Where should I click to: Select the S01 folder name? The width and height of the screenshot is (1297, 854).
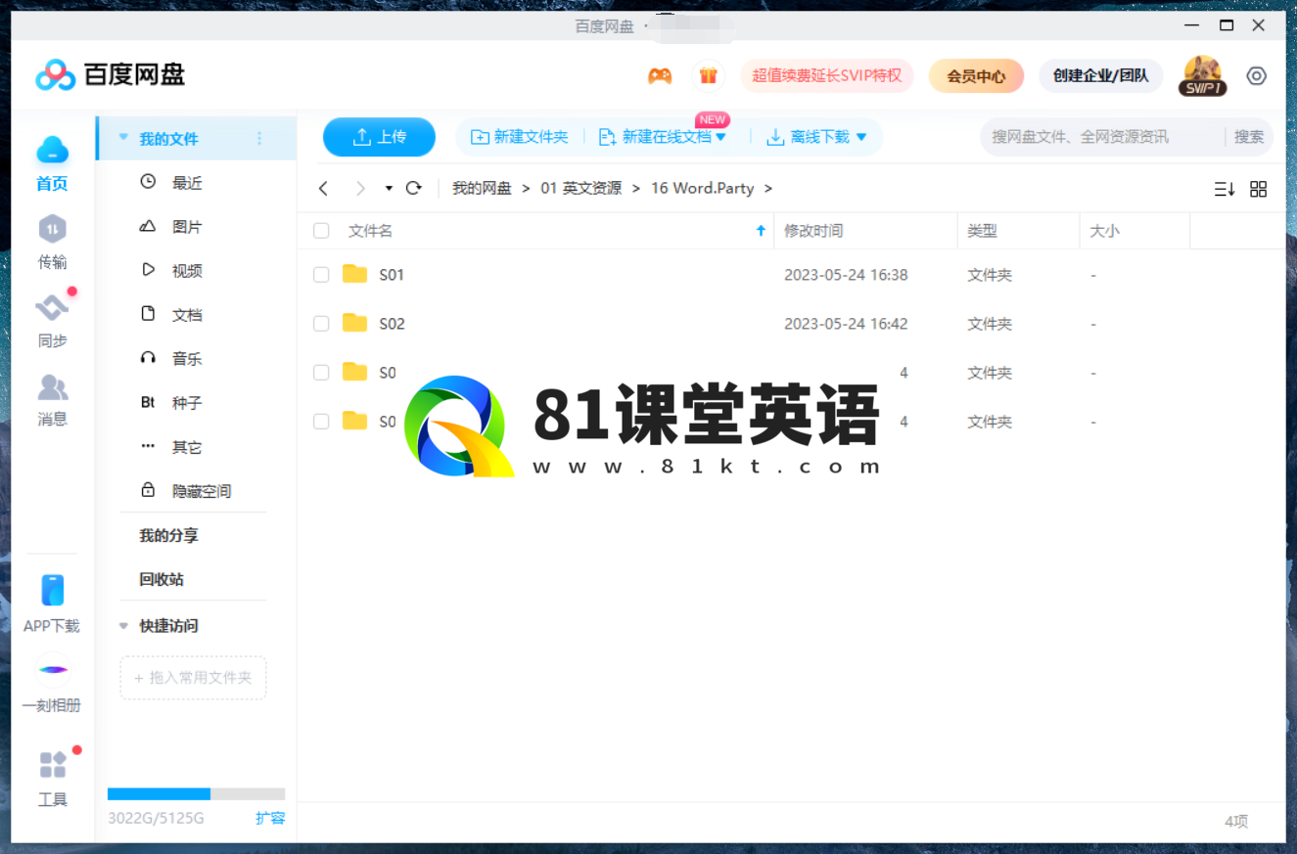pyautogui.click(x=392, y=275)
